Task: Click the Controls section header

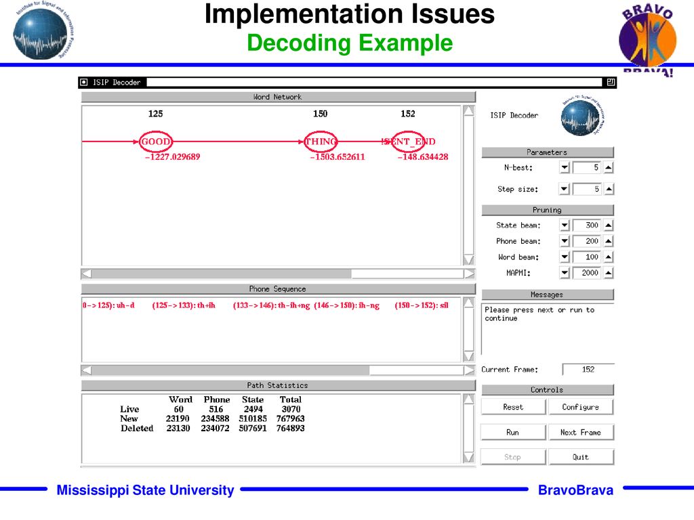Action: [548, 389]
